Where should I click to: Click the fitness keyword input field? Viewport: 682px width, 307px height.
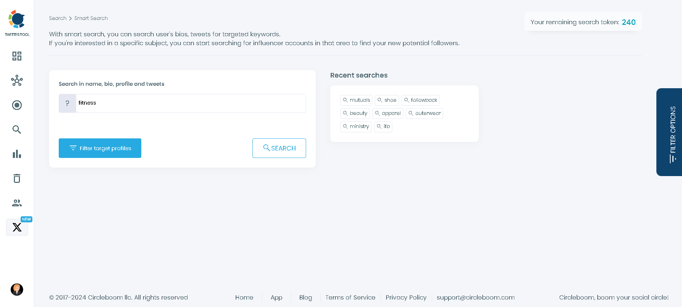191,103
